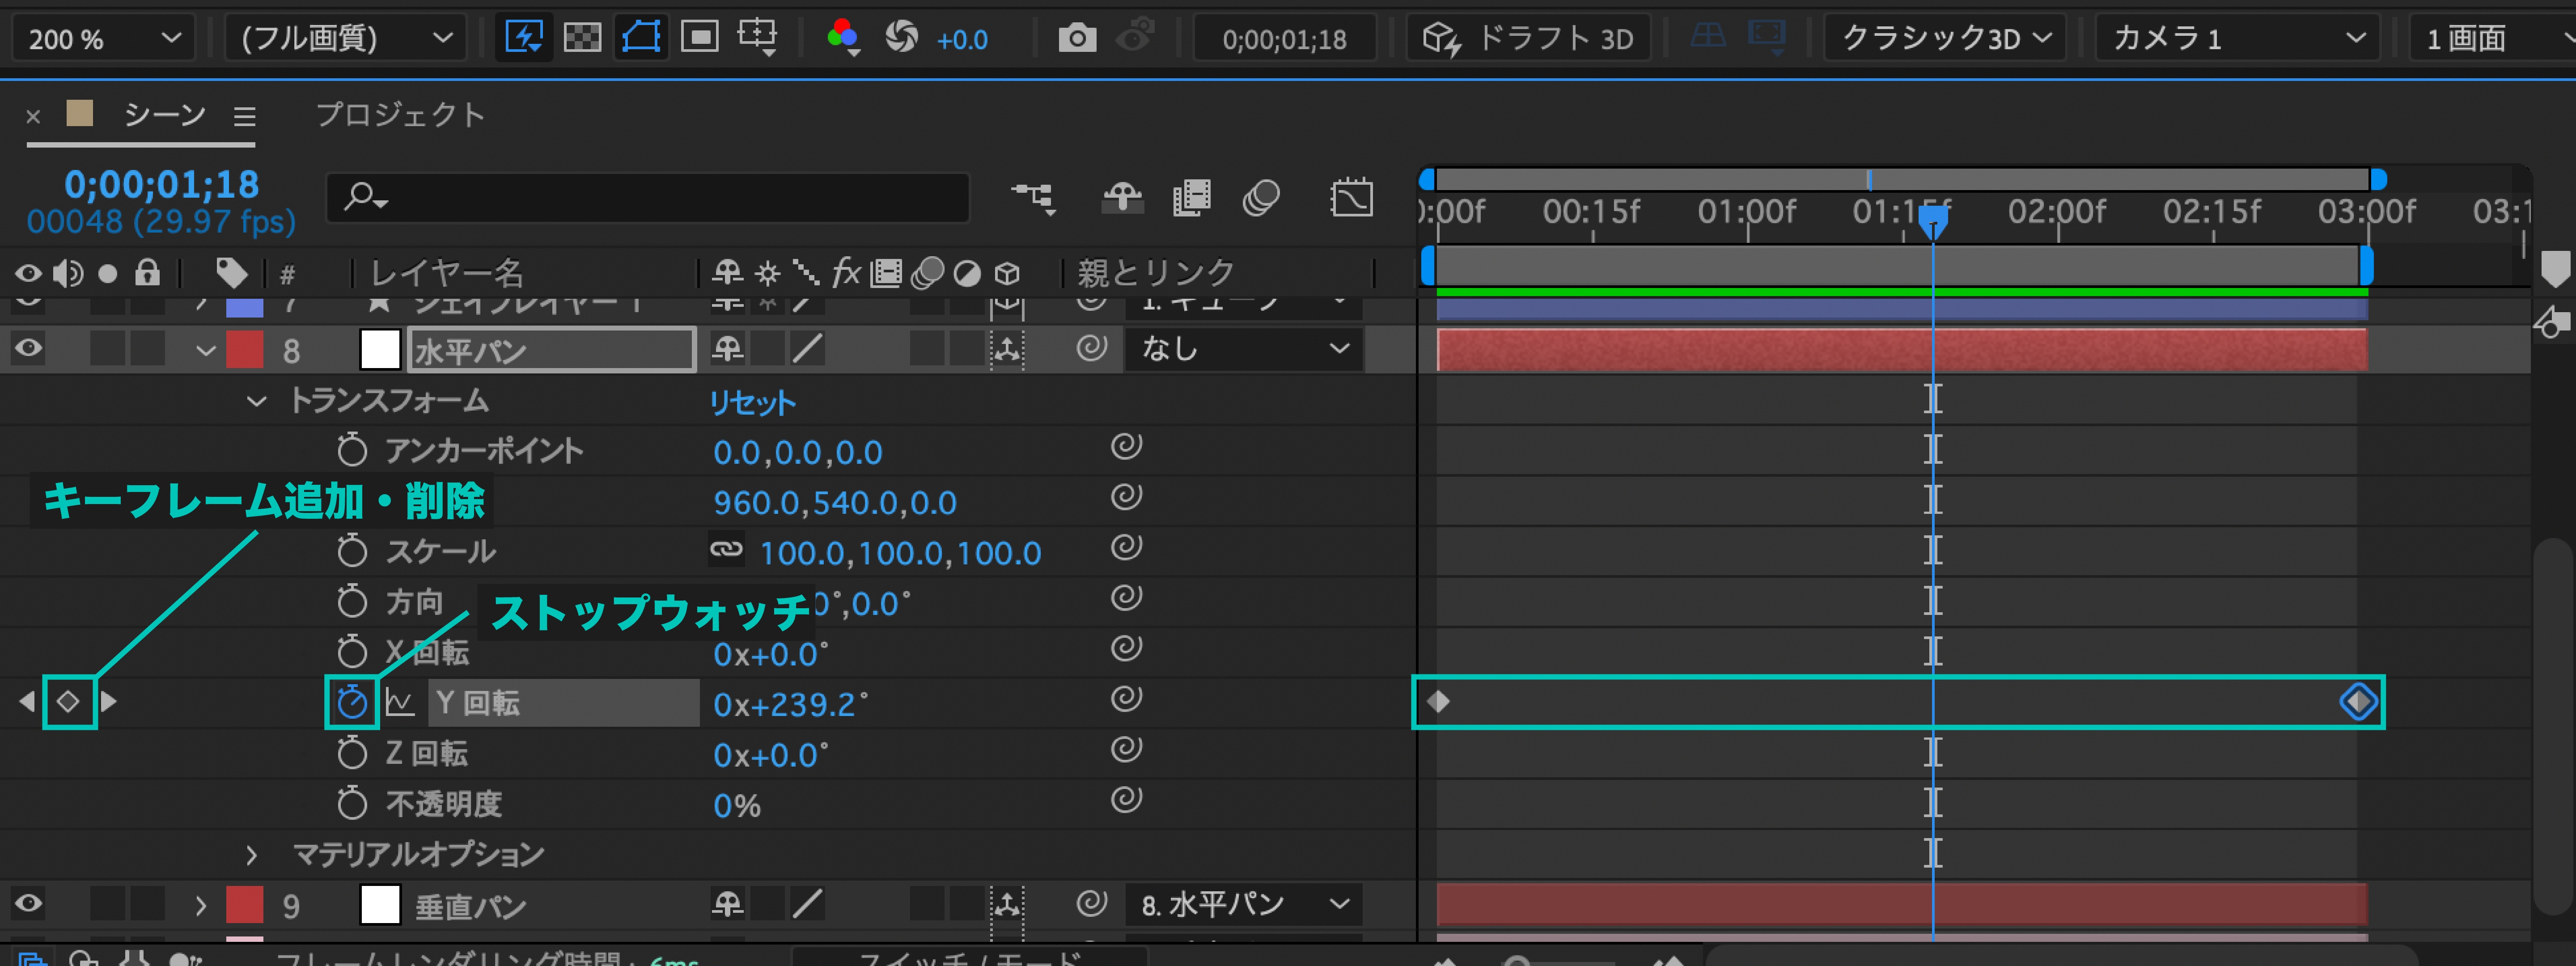Collapse the 水平パン layer properties

(206, 350)
